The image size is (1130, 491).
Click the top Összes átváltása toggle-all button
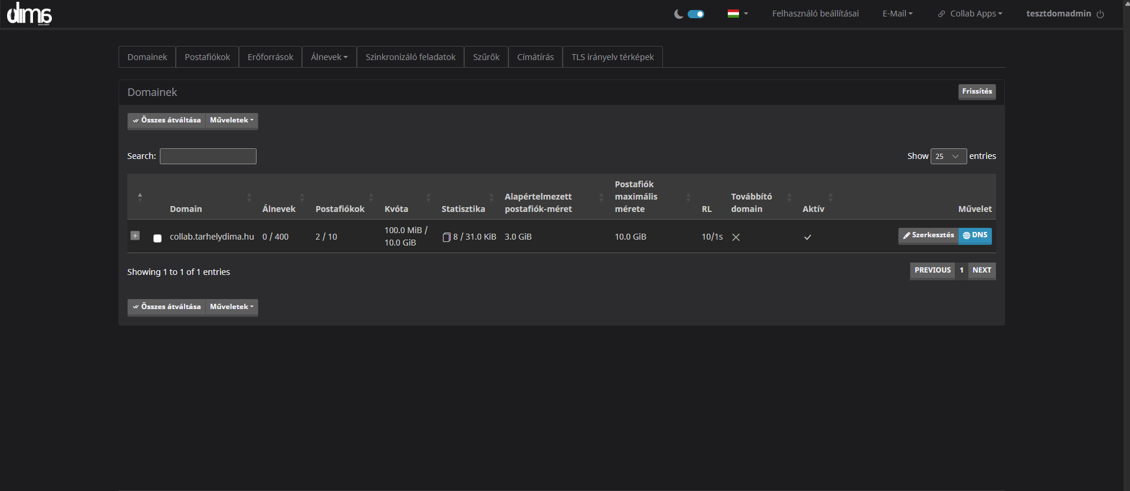tap(167, 121)
